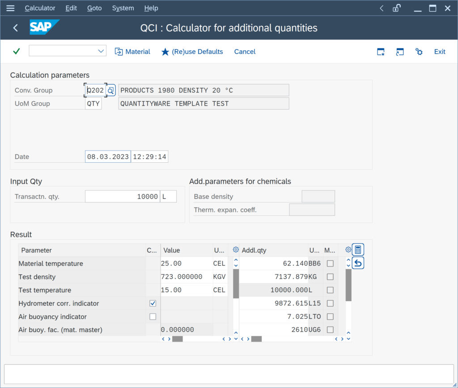Toggle the Hydrometer corr. indicator checkbox
The height and width of the screenshot is (388, 458).
pyautogui.click(x=153, y=304)
